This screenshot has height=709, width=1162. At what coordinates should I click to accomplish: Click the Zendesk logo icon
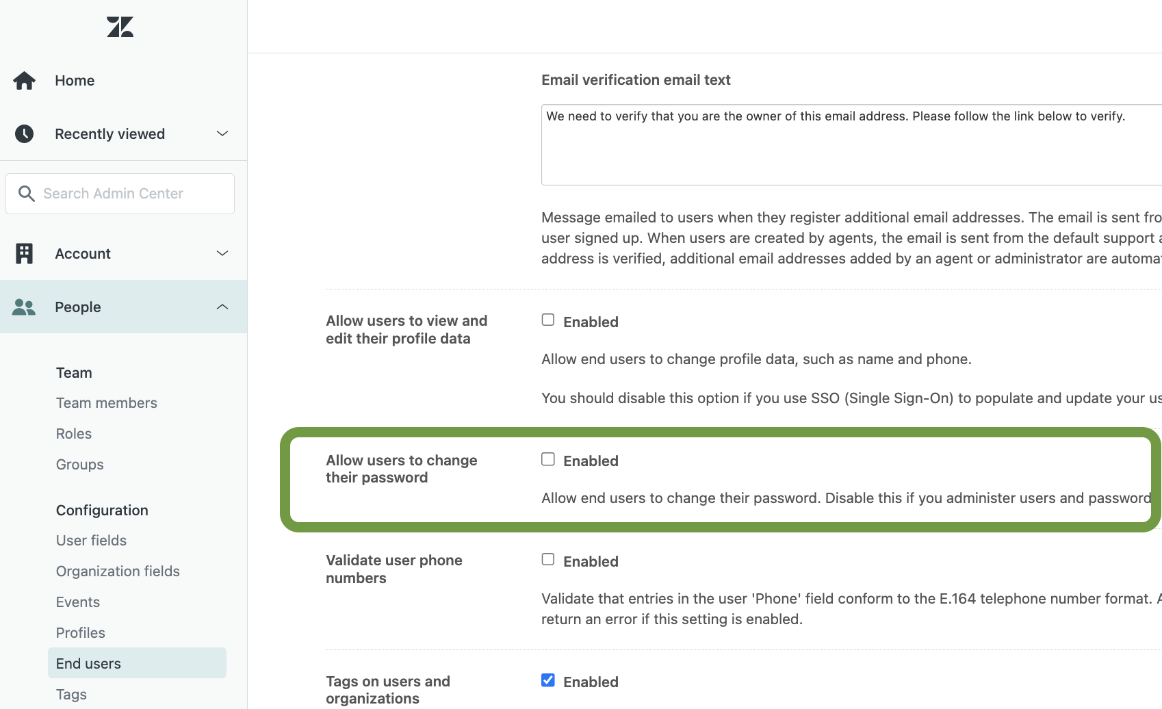click(120, 27)
